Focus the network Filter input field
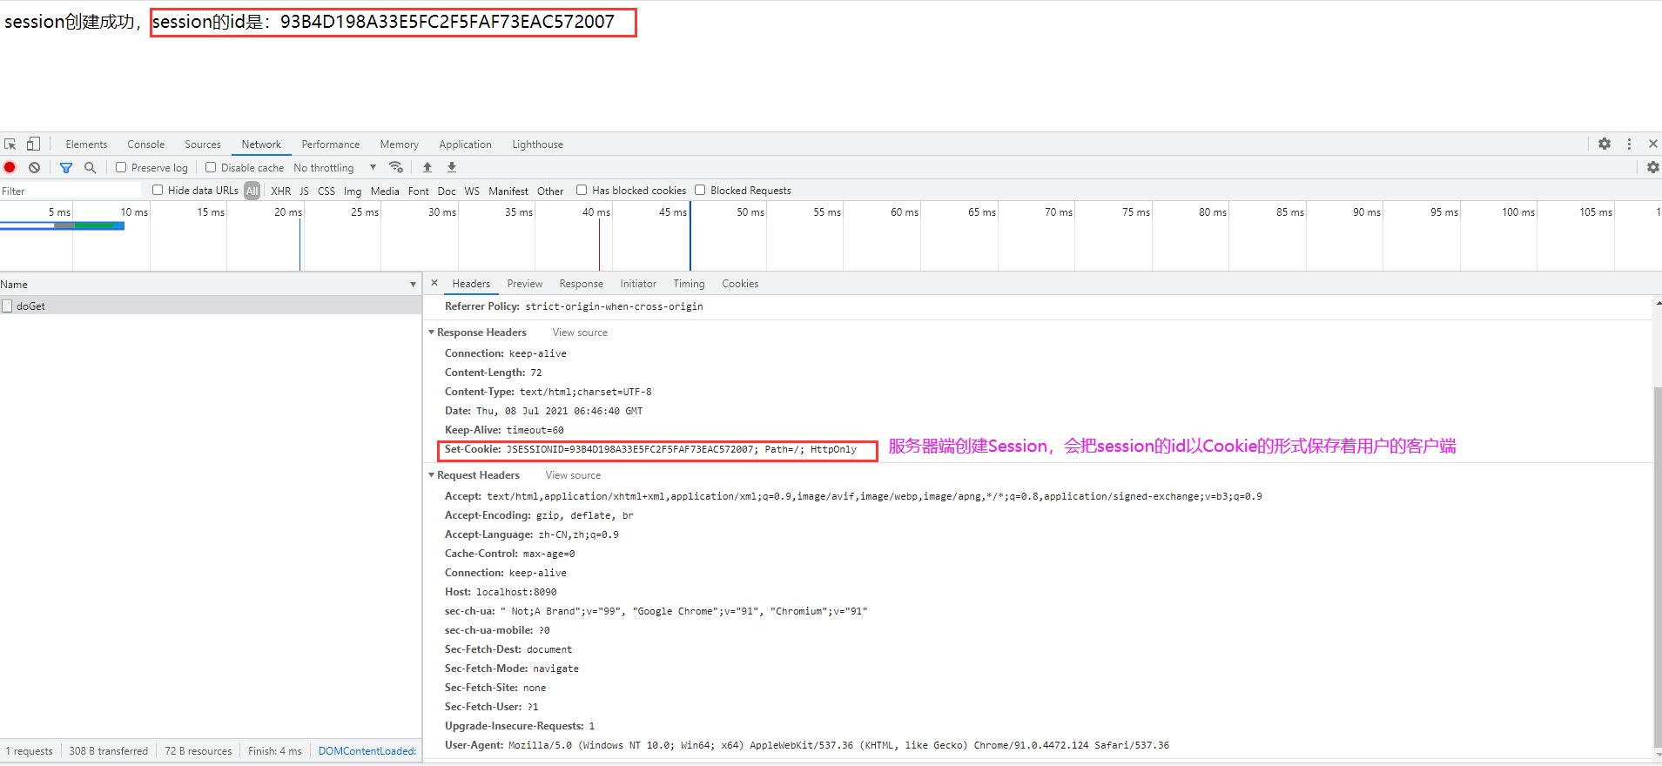Screen dimensions: 1662x766 [71, 191]
